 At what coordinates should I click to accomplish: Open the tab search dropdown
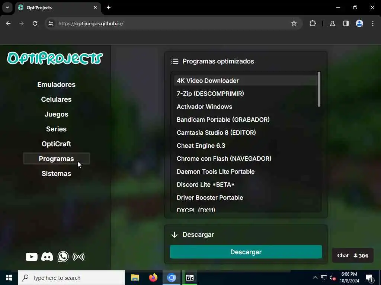7,7
